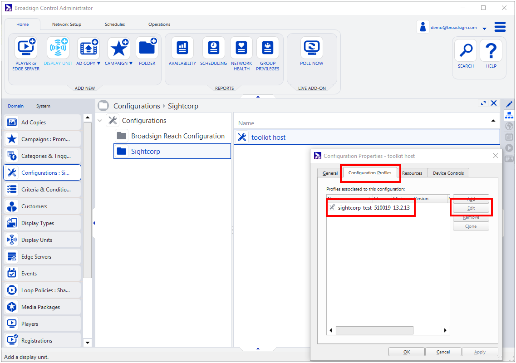
Task: Open the Search tool
Action: pos(466,50)
